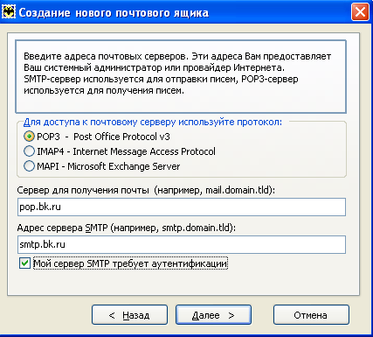The image size is (373, 337).
Task: Click the mail server description text box
Action: pos(181,76)
